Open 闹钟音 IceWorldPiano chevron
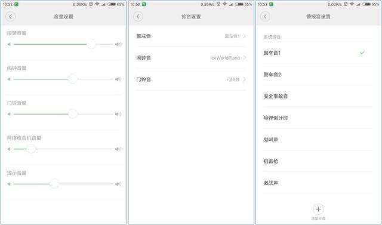This screenshot has height=225, width=382. [x=245, y=58]
